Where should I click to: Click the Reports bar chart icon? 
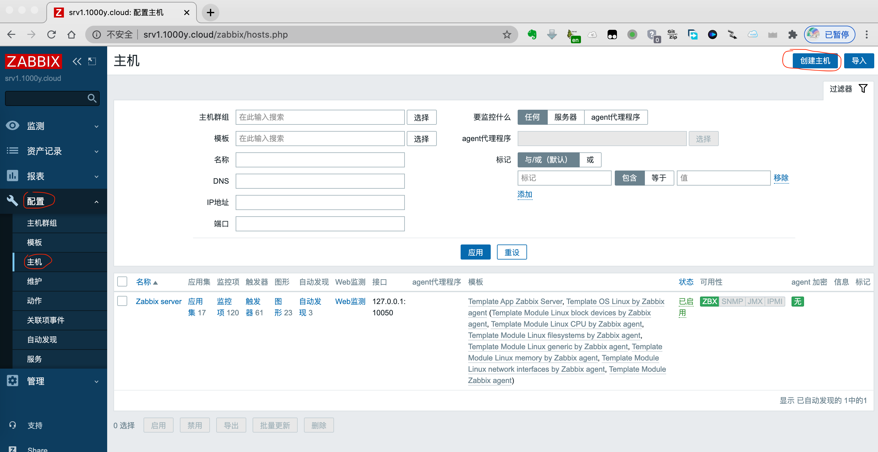point(13,176)
